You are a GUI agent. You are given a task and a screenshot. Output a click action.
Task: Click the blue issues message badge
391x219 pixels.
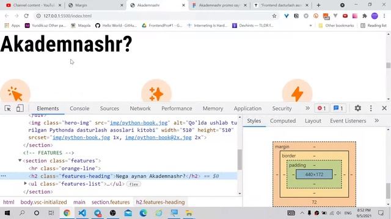pyautogui.click(x=338, y=108)
